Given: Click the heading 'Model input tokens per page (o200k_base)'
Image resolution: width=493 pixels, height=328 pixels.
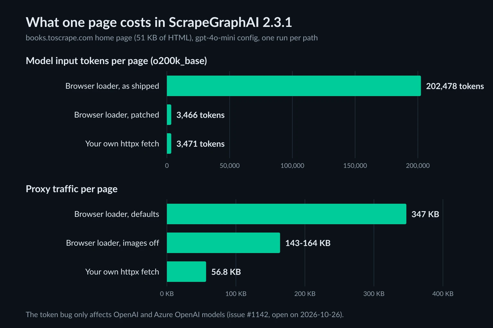Looking at the screenshot, I should click(116, 61).
